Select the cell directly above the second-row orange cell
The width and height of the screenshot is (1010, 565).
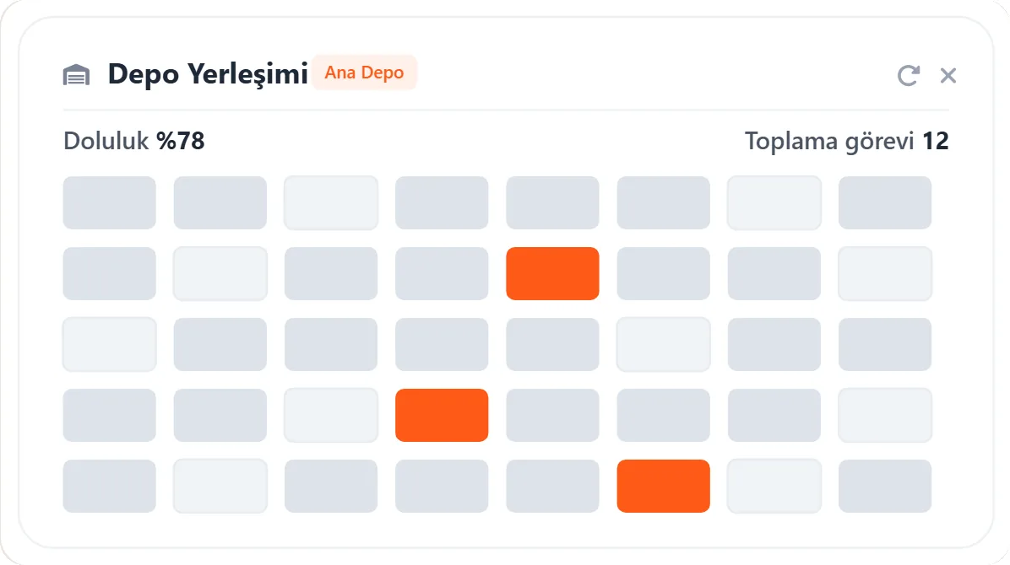pos(552,202)
